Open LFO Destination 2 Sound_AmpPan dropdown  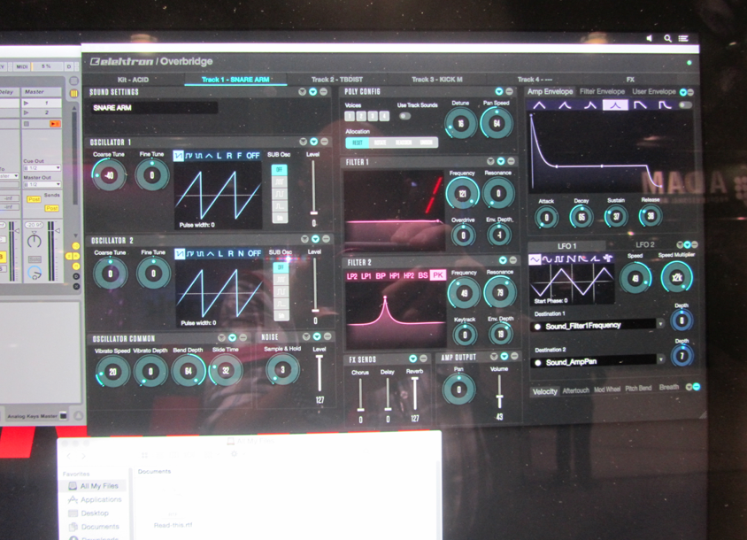pos(660,359)
